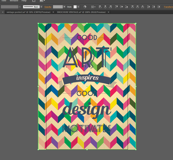Click the graphic Style white swatch
Viewport: 173px width, 160px height.
pos(75,7)
